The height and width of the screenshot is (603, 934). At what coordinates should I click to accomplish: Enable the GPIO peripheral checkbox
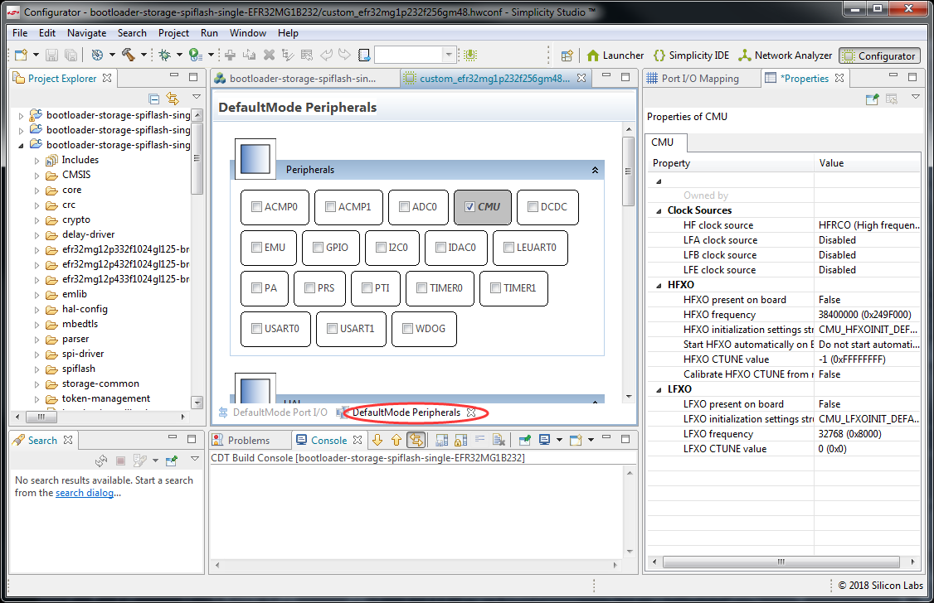(x=318, y=248)
